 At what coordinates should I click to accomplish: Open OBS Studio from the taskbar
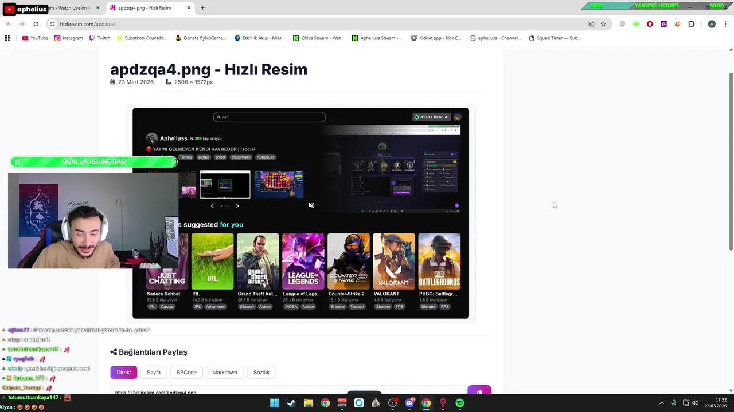(x=393, y=403)
